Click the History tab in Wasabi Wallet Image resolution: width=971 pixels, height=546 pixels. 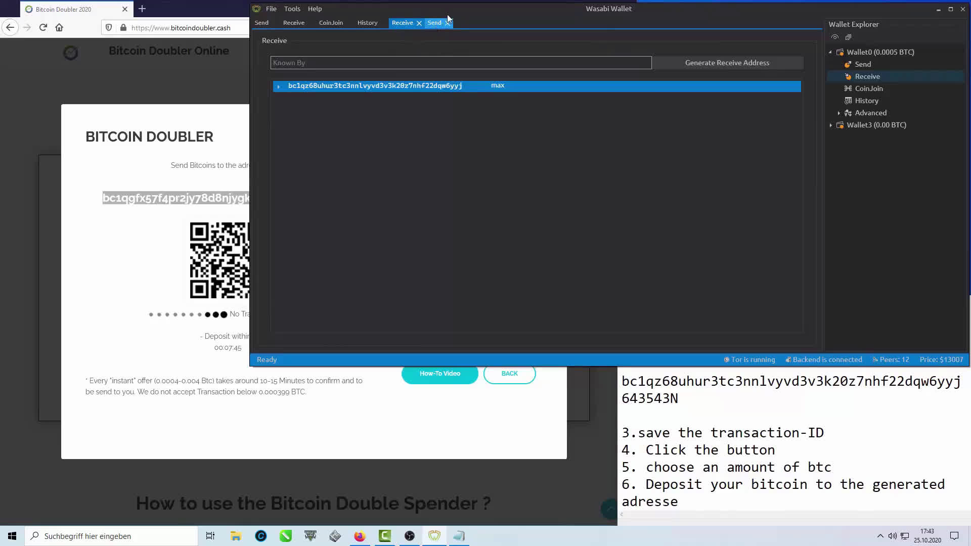(368, 22)
